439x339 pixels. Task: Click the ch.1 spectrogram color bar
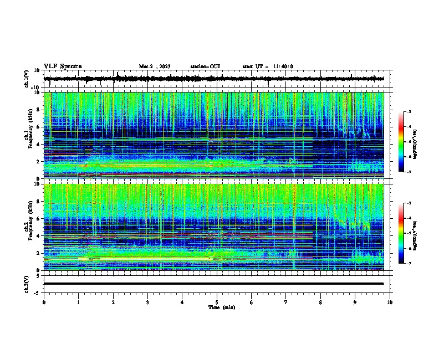[x=401, y=142]
